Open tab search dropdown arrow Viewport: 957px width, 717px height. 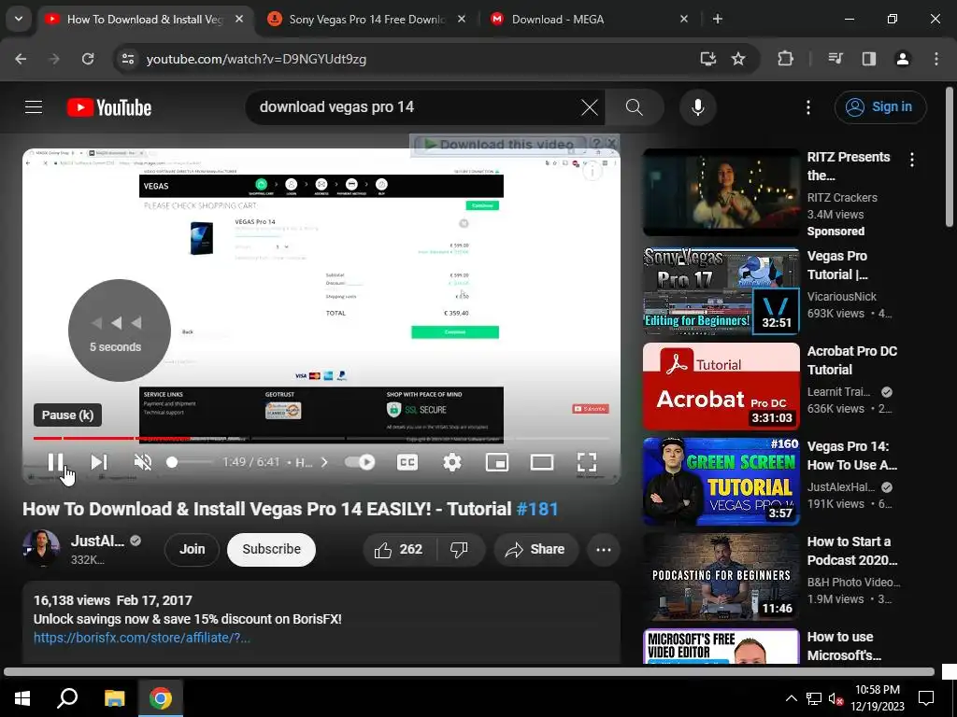(x=19, y=19)
